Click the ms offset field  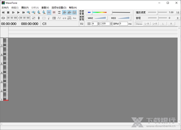pos(123,24)
